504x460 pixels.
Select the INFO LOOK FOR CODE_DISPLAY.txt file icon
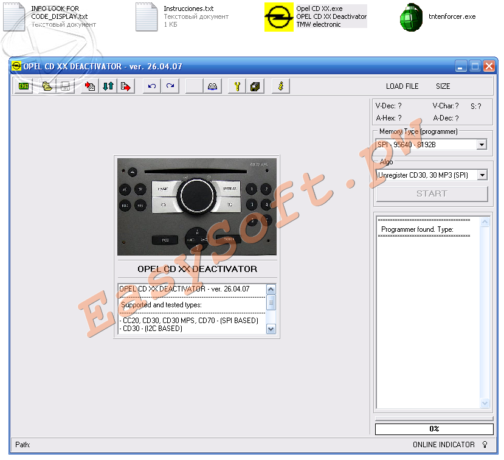14,16
